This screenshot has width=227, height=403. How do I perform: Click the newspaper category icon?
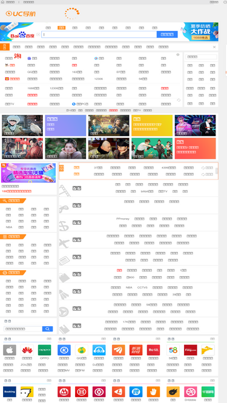[64, 260]
